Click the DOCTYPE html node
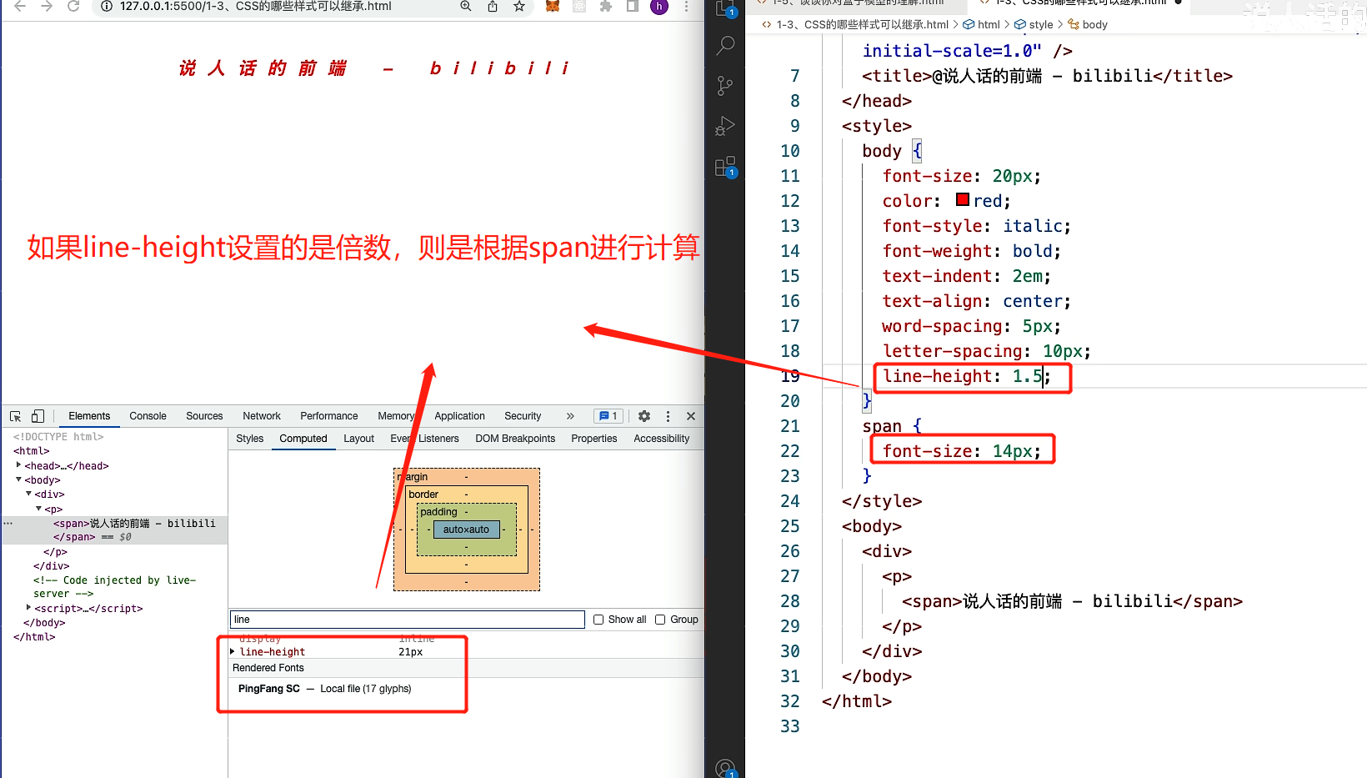Screen dimensions: 1367x778 [x=58, y=437]
